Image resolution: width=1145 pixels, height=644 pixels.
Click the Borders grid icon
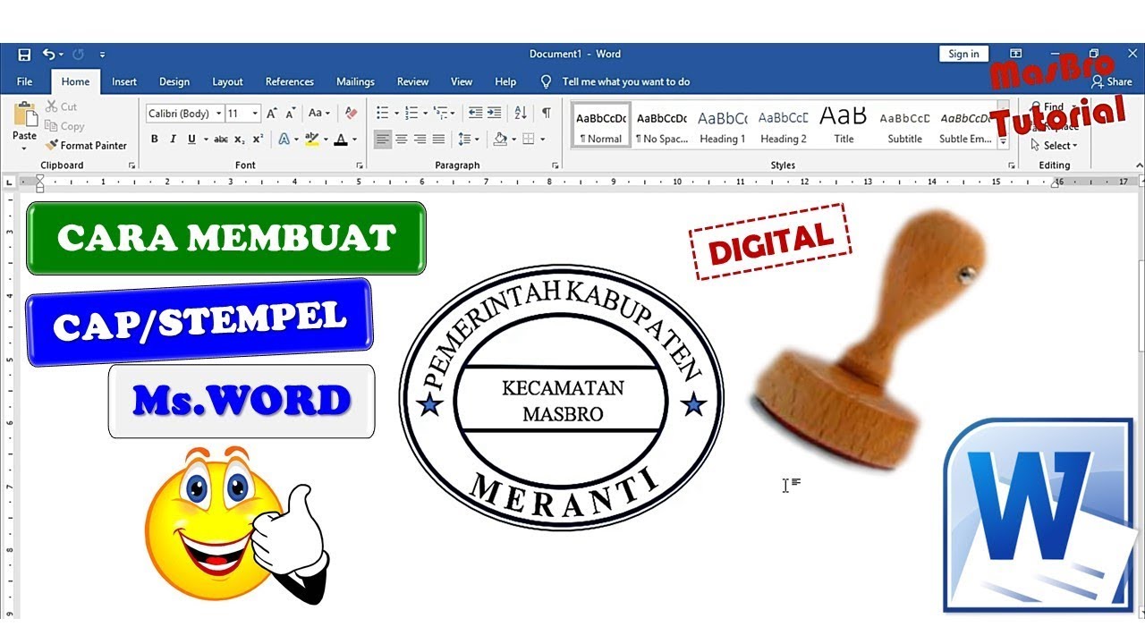pos(529,140)
